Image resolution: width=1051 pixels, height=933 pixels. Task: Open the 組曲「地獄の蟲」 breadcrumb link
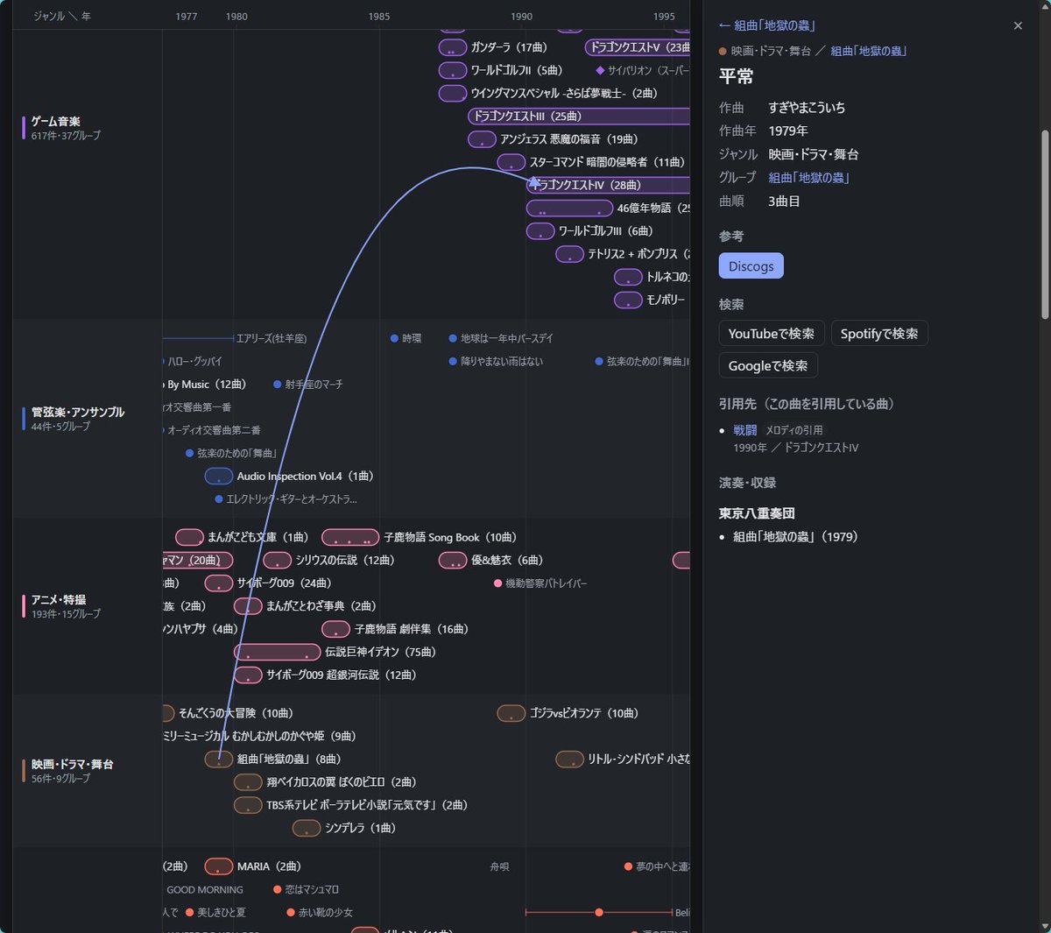click(x=868, y=52)
